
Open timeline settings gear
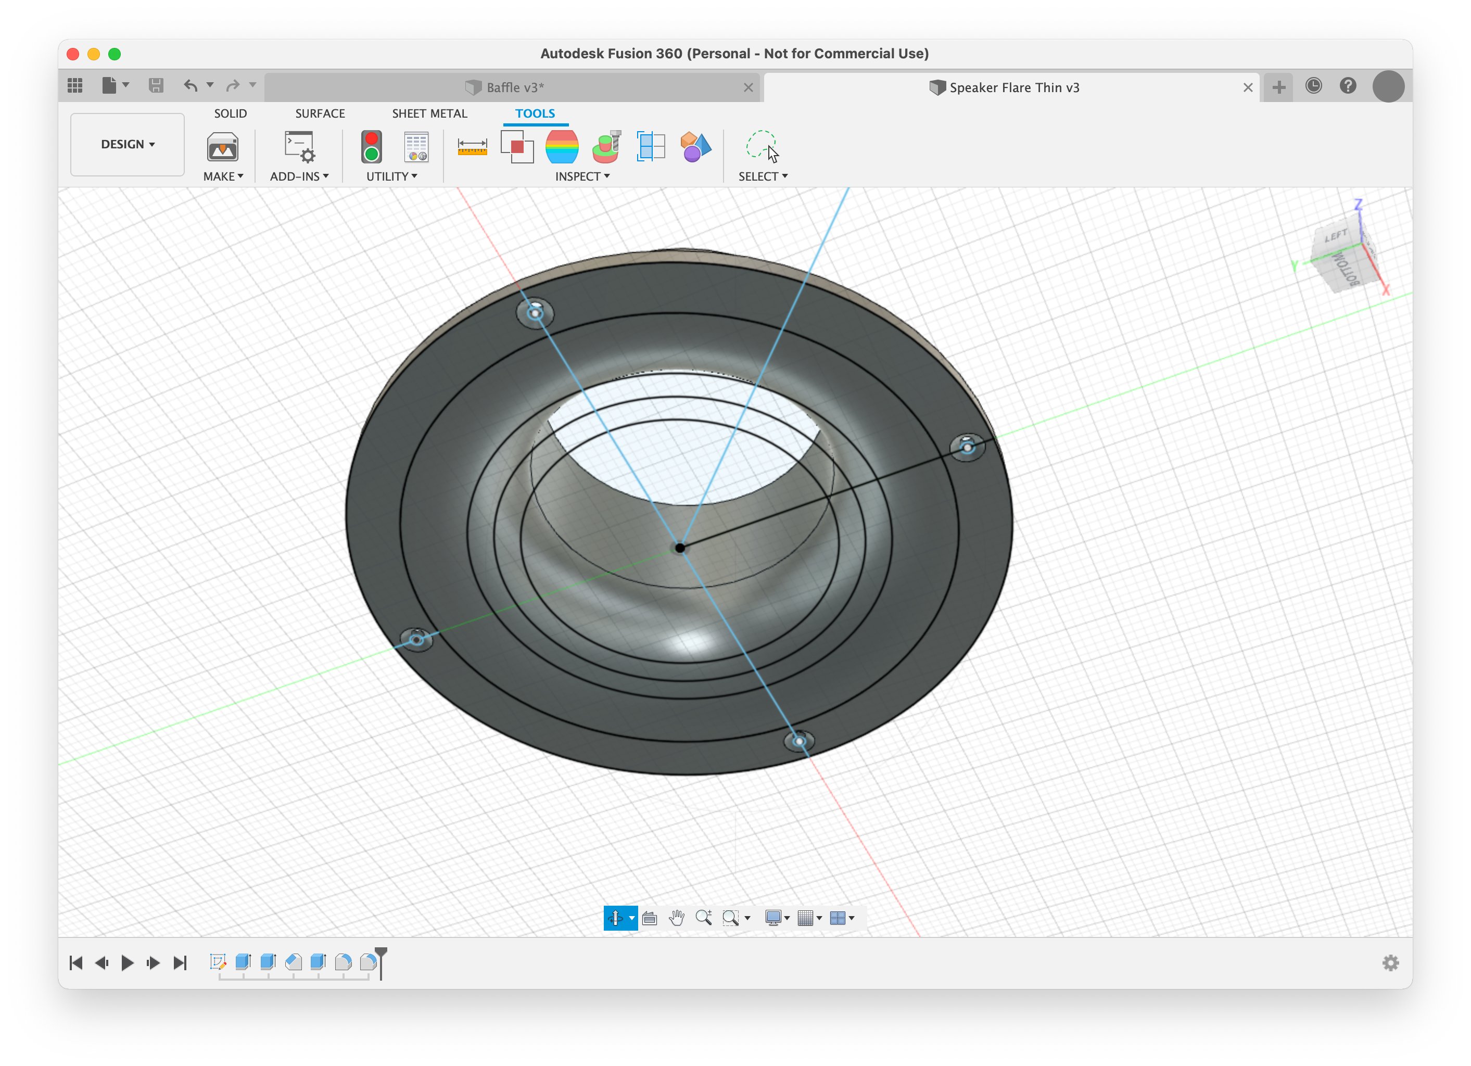point(1390,963)
